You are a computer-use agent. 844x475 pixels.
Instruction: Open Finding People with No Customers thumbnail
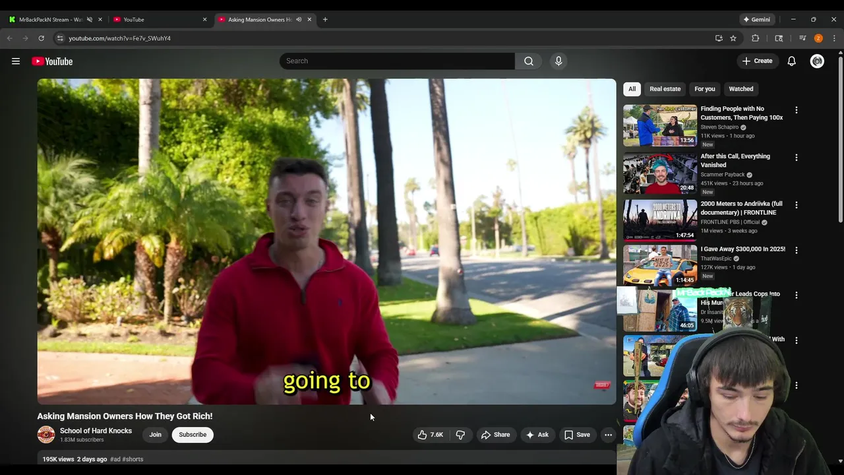(660, 125)
